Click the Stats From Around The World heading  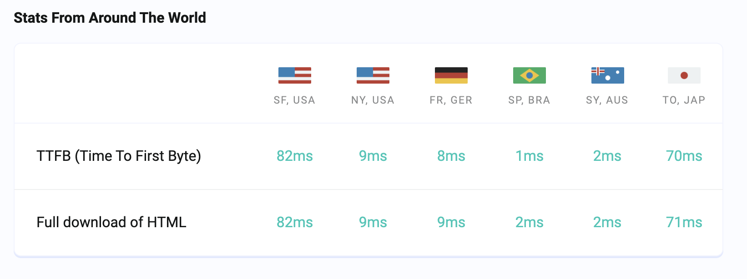110,18
